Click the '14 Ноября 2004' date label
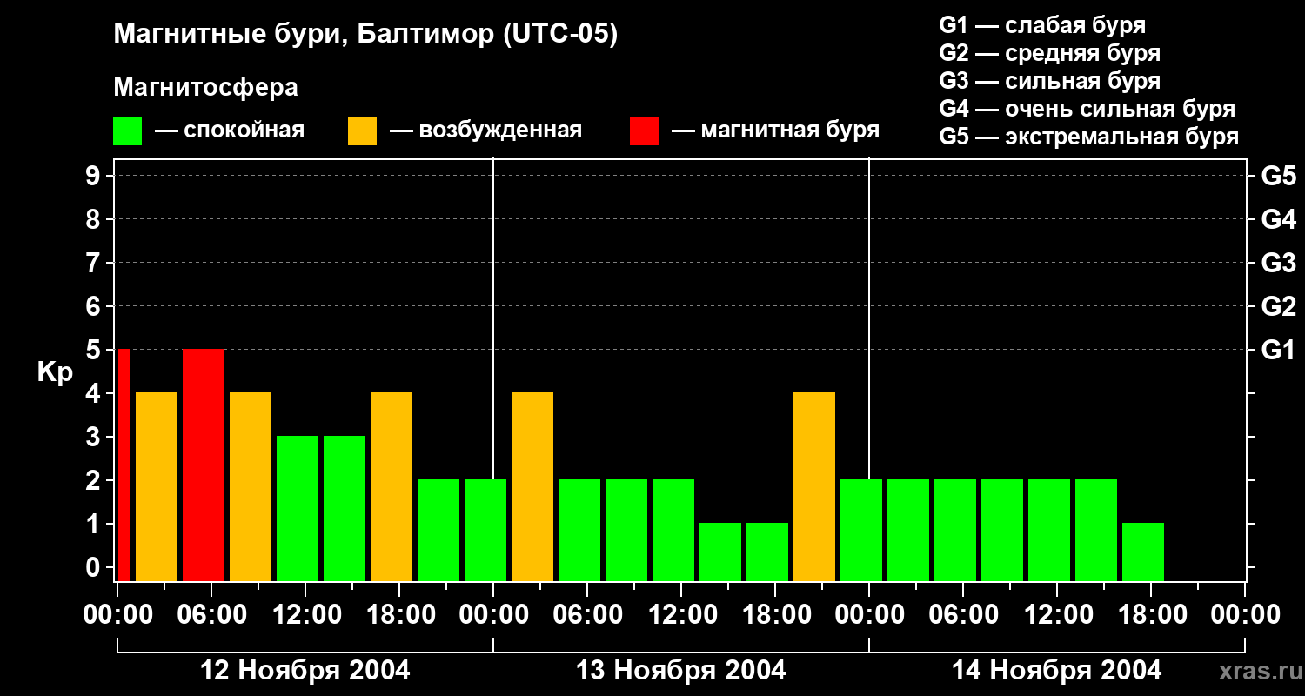Viewport: 1305px width, 696px height. click(x=1057, y=670)
